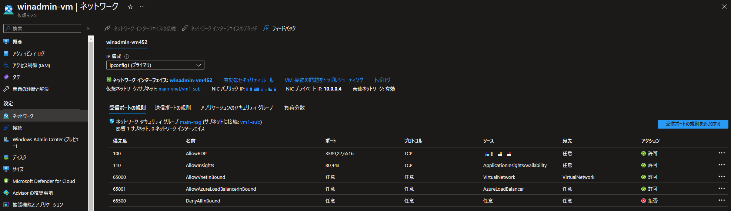Open the ellipsis menu for DenyAllInBound rule
This screenshot has width=731, height=211.
pyautogui.click(x=721, y=200)
